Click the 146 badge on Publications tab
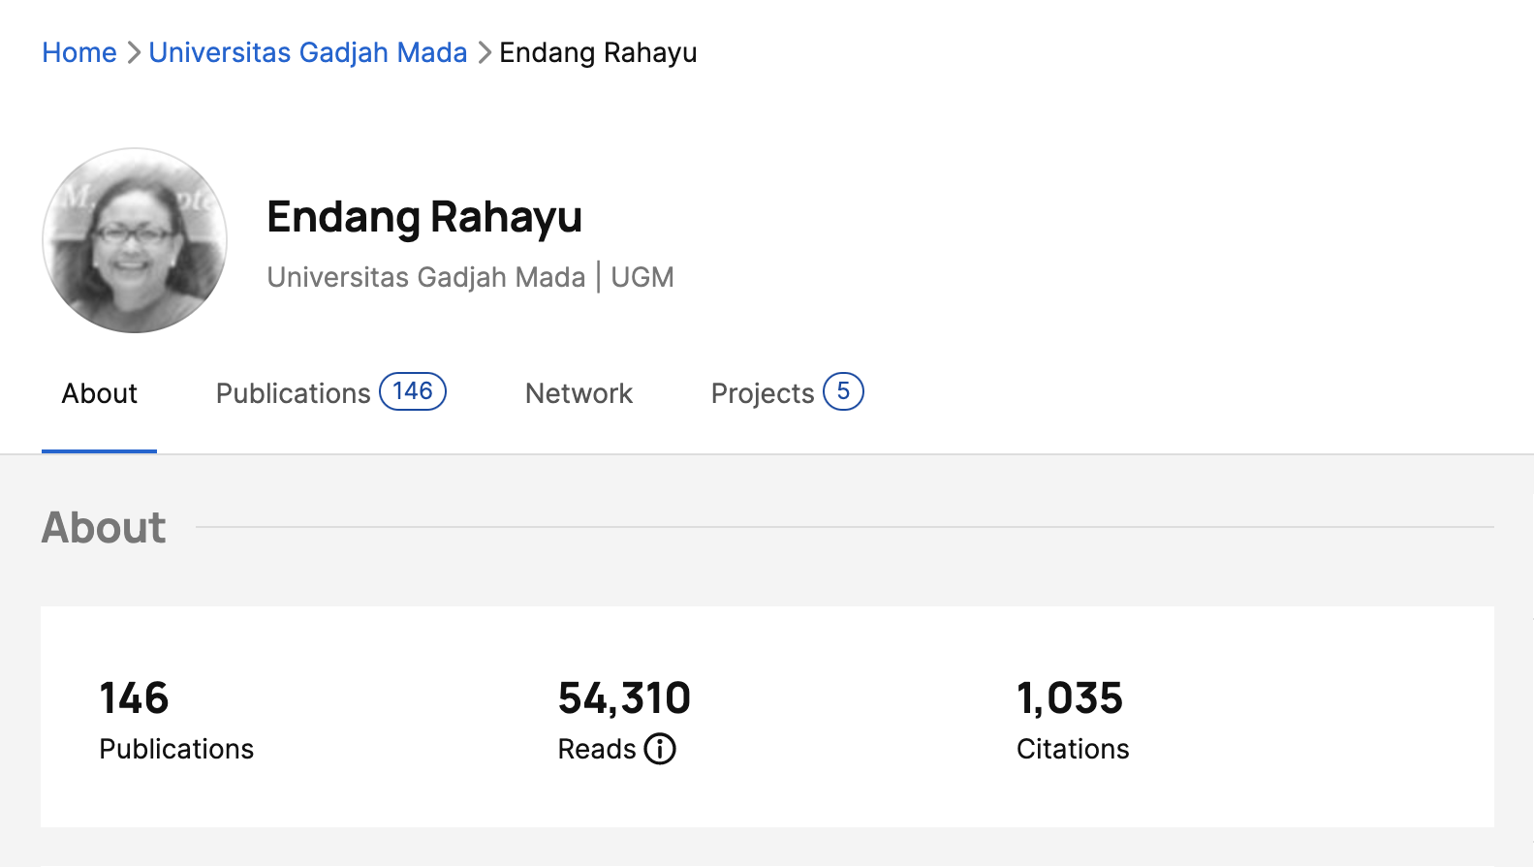Screen dimensions: 1534x867 [413, 391]
